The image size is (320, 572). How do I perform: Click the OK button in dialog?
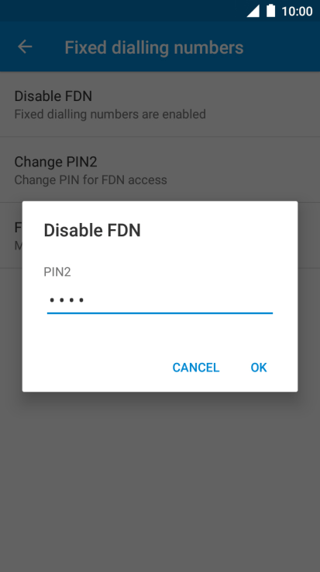pyautogui.click(x=259, y=368)
